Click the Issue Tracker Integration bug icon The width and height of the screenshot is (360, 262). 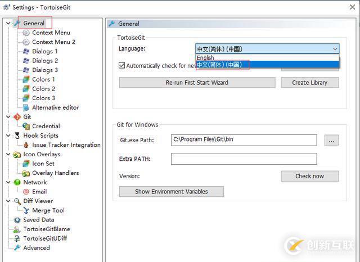pos(26,145)
